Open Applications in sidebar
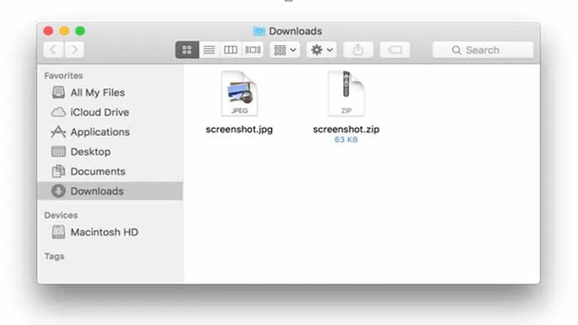Image resolution: width=578 pixels, height=325 pixels. click(110, 132)
